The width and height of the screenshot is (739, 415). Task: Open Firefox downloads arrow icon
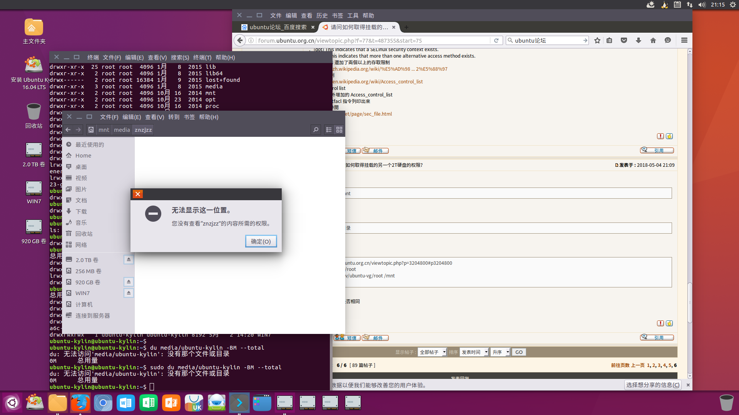pyautogui.click(x=639, y=40)
